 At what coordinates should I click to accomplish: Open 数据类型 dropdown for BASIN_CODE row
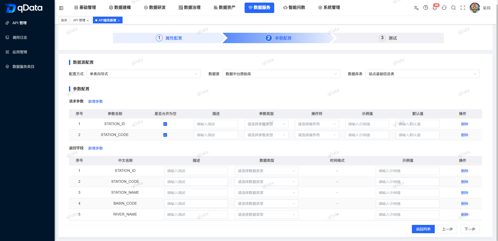coord(266,204)
